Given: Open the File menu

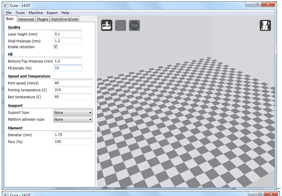Looking at the screenshot, I should 8,13.
